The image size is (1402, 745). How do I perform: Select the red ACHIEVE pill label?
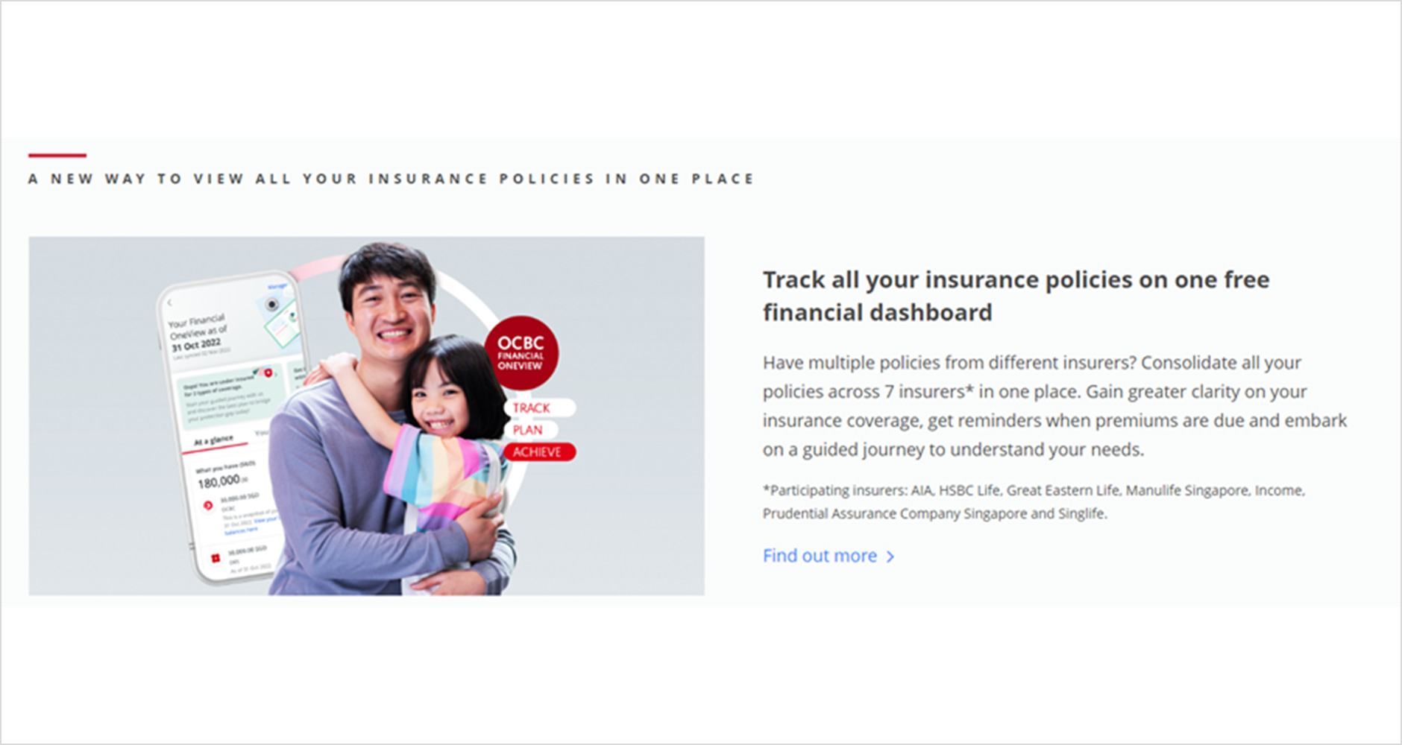539,451
